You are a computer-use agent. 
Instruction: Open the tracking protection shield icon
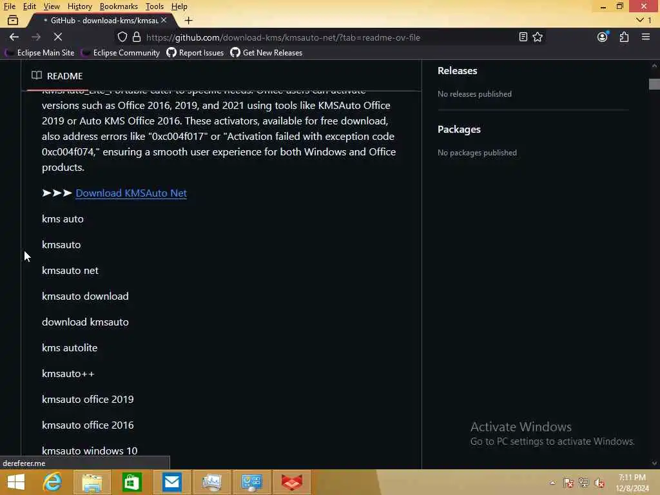(122, 37)
